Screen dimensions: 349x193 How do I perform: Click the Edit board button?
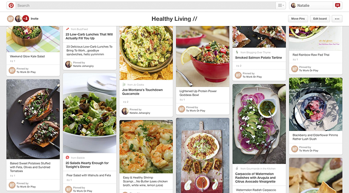(x=320, y=19)
